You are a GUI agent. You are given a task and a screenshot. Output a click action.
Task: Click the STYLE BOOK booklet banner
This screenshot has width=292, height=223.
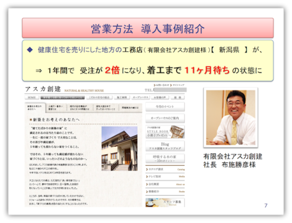[x=165, y=132]
